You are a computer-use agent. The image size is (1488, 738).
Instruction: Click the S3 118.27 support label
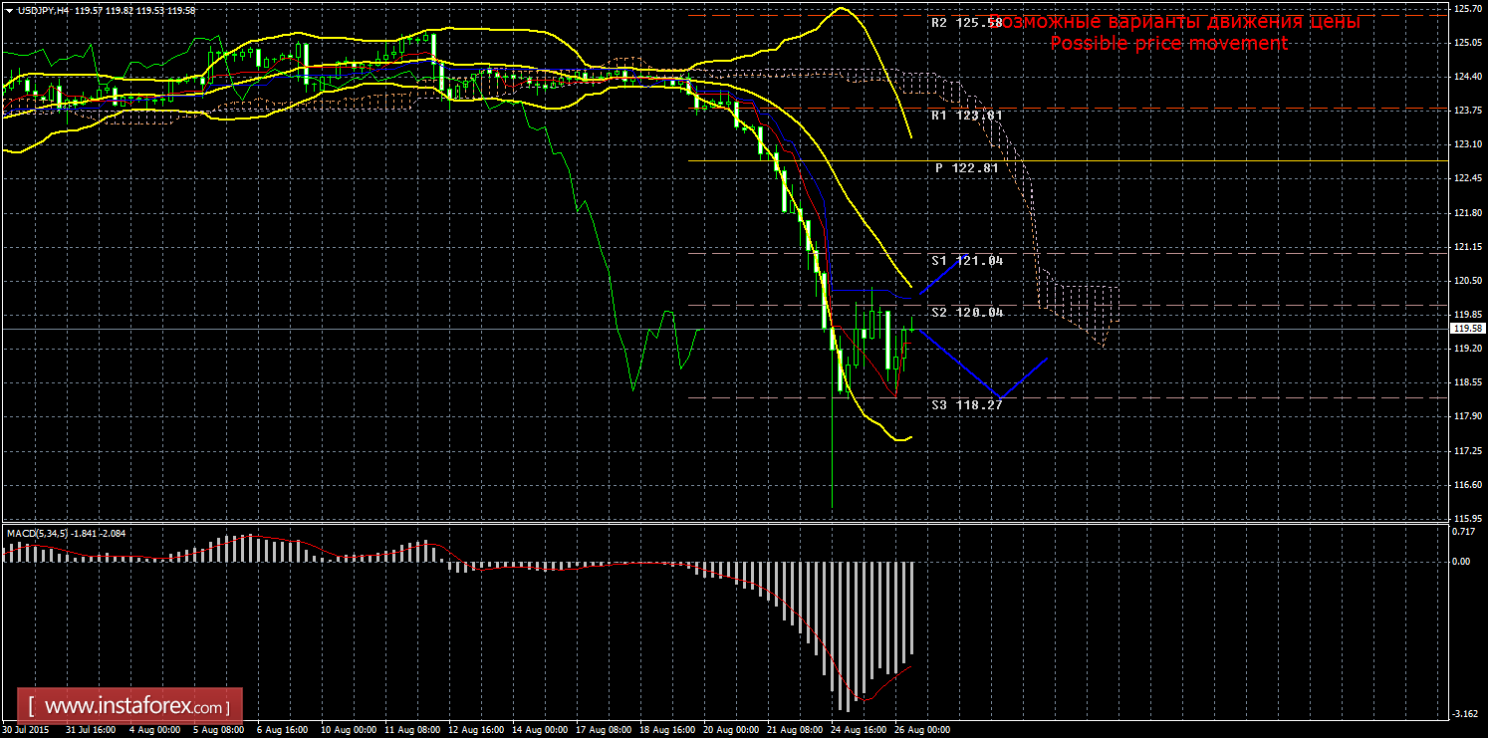(966, 405)
